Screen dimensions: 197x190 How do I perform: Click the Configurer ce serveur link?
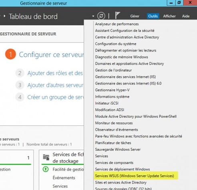51,55
